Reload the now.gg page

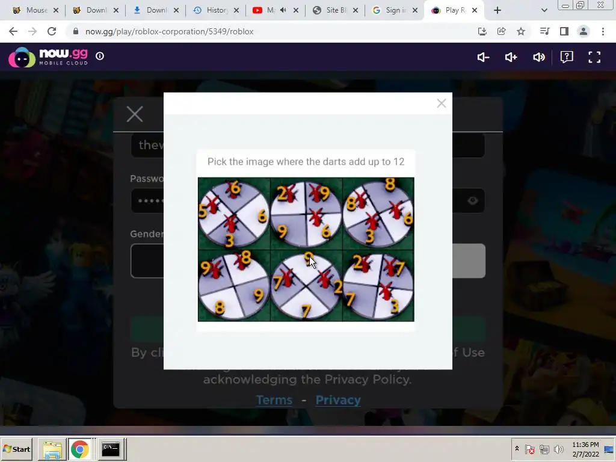click(52, 31)
